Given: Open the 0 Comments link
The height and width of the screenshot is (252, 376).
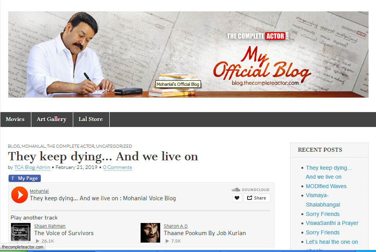Looking at the screenshot, I should tap(117, 167).
